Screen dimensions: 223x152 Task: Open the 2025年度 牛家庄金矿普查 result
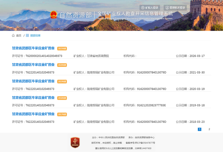tap(33, 48)
